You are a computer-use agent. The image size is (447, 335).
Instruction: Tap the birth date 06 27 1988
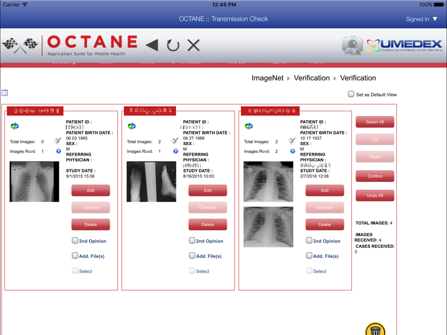pos(194,138)
